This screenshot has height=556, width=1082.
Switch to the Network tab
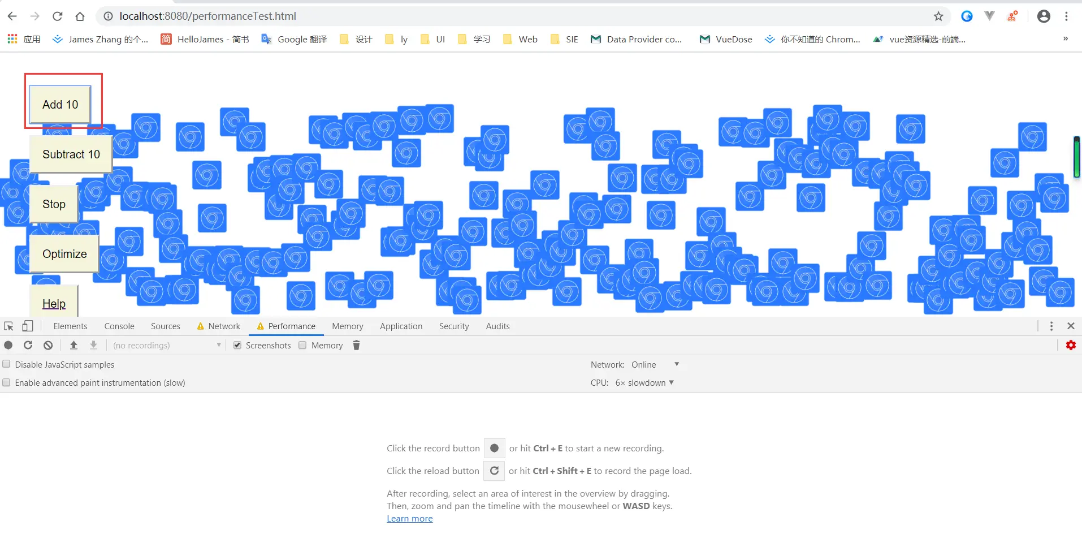tap(219, 326)
